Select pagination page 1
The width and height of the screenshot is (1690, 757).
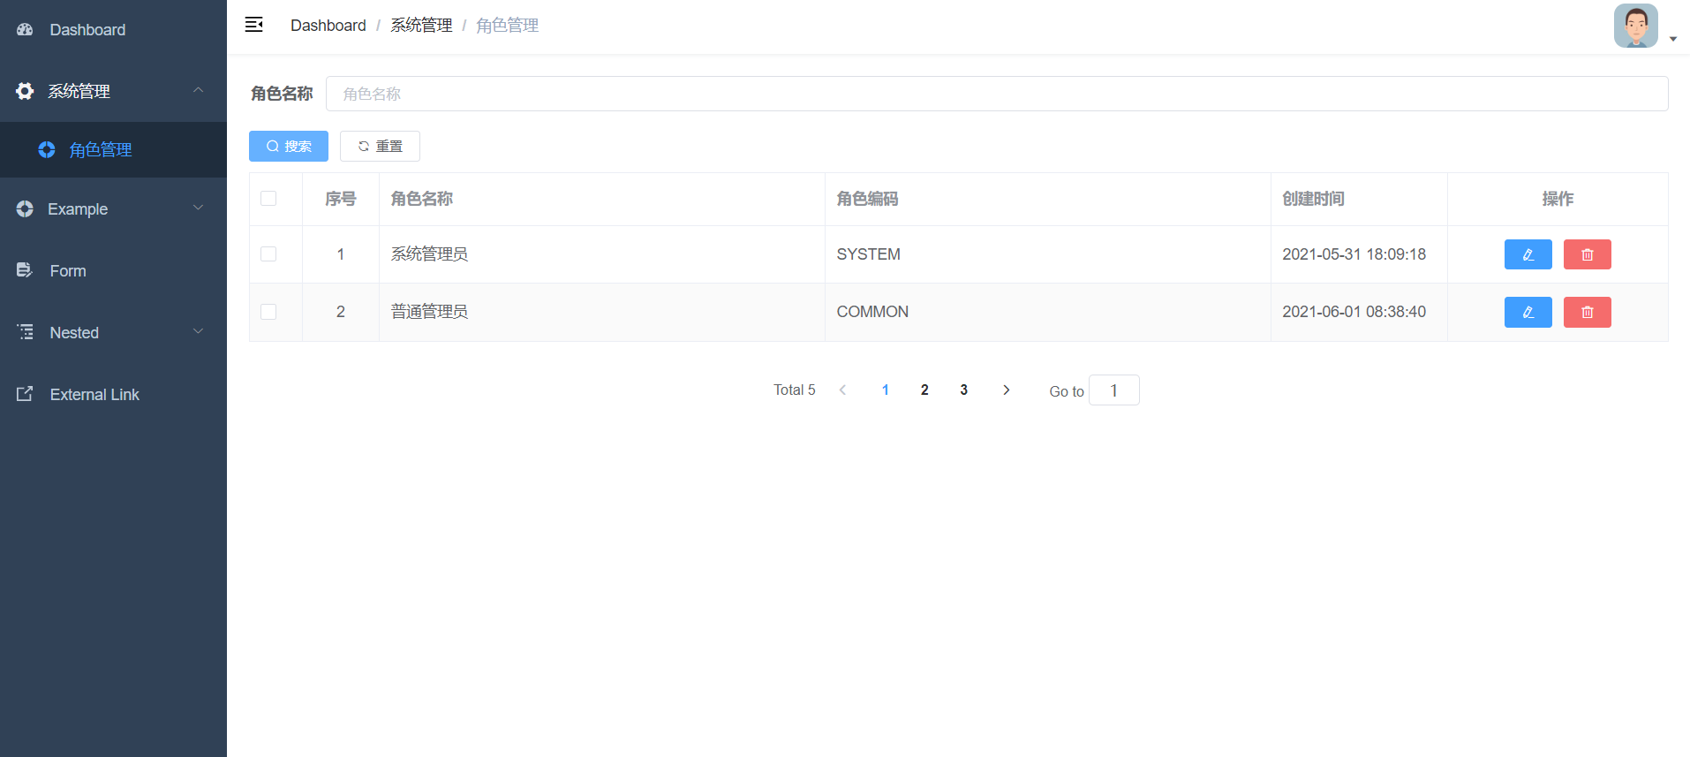coord(886,390)
